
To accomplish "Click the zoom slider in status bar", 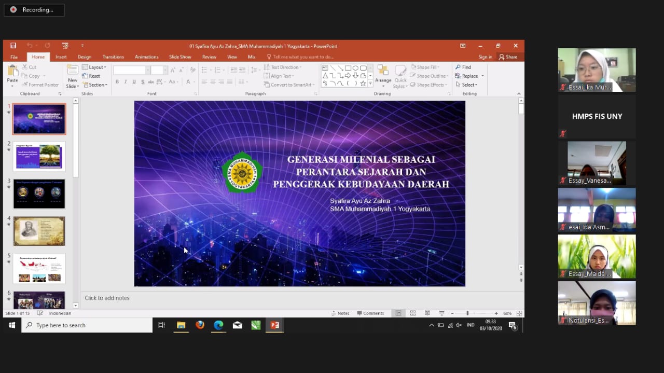I will click(467, 313).
